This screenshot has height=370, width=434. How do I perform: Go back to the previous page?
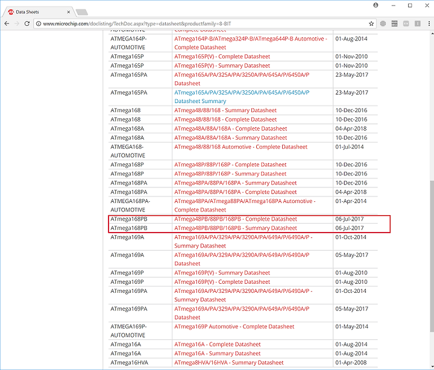[7, 24]
